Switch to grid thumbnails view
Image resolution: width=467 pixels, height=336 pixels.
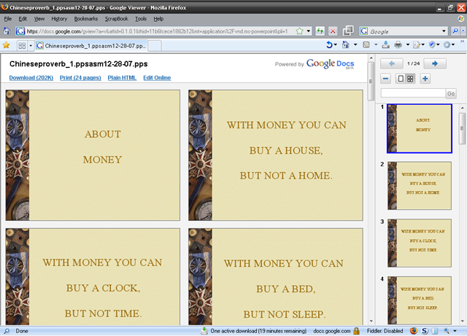(x=410, y=79)
